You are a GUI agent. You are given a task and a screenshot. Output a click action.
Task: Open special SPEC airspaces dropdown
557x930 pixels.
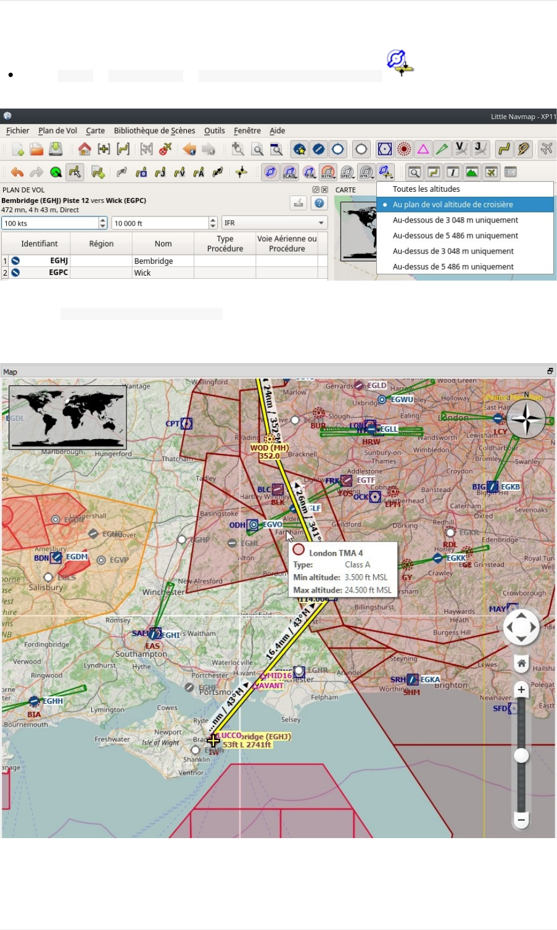click(x=347, y=172)
